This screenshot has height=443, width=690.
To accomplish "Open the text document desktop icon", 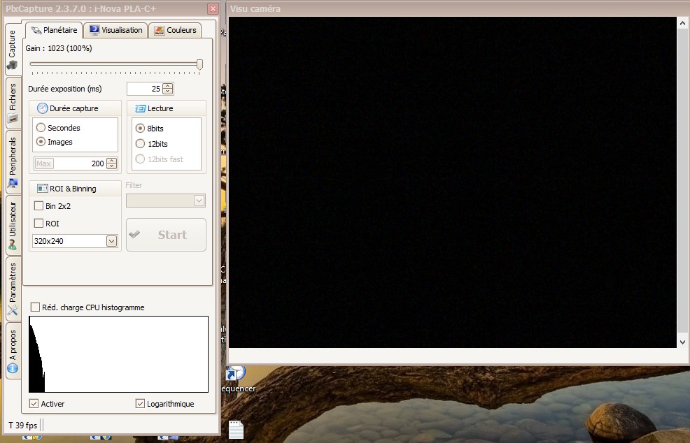I will tap(237, 430).
